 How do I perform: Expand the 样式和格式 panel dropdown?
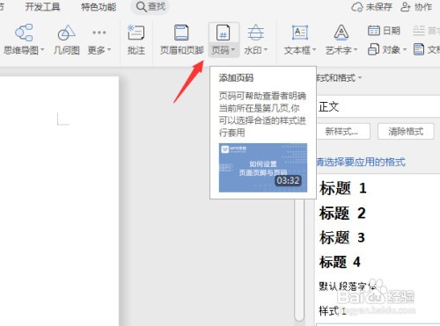pos(360,78)
